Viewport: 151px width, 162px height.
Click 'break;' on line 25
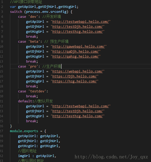point(32,121)
